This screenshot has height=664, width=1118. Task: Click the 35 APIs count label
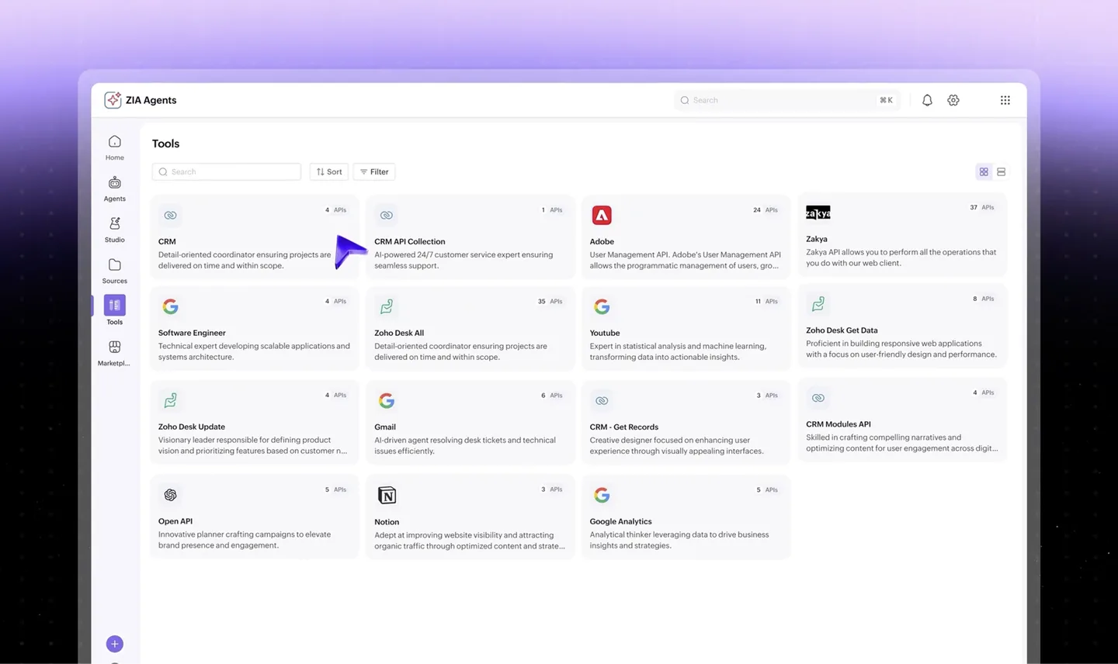coord(550,302)
